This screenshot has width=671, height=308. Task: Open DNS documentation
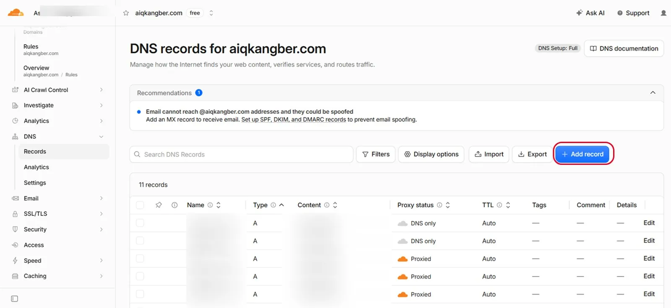[x=624, y=49]
